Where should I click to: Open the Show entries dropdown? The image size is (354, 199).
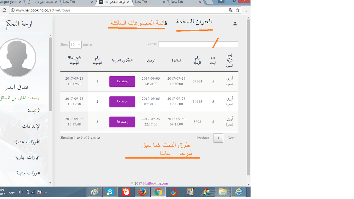(75, 44)
